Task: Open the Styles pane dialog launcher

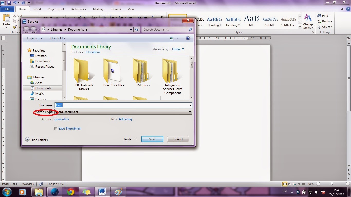Action: pos(313,32)
